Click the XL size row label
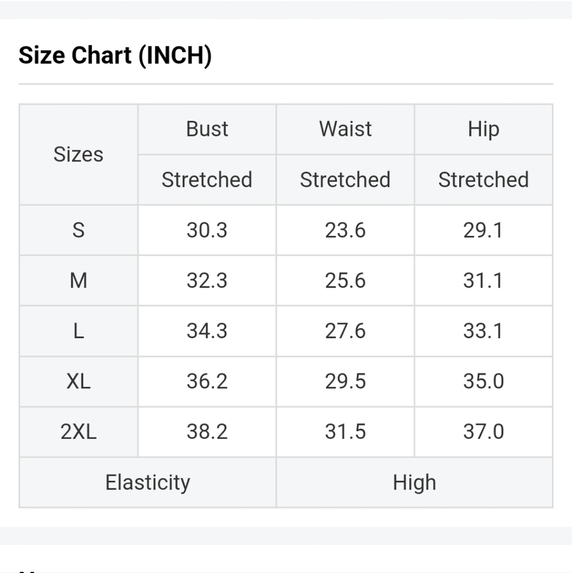 pos(78,381)
